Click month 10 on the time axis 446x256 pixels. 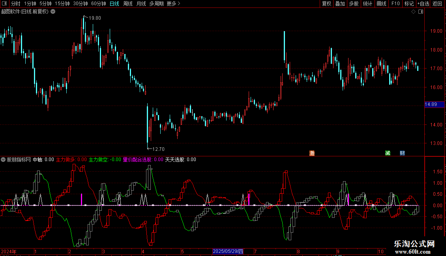click(381, 251)
